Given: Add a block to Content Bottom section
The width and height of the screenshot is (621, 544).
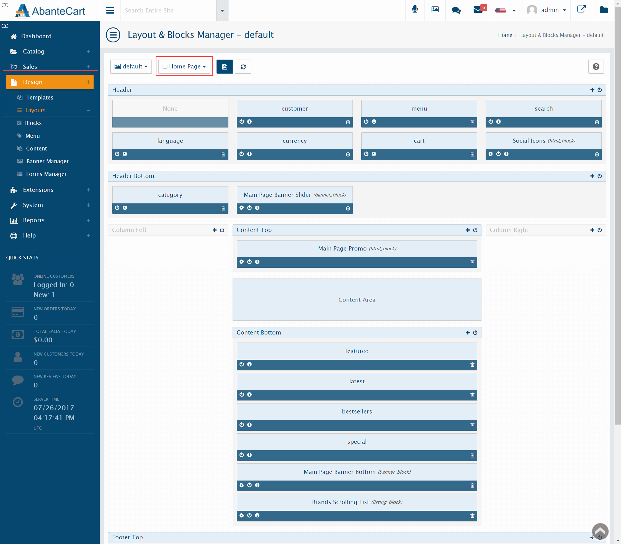Looking at the screenshot, I should 468,333.
